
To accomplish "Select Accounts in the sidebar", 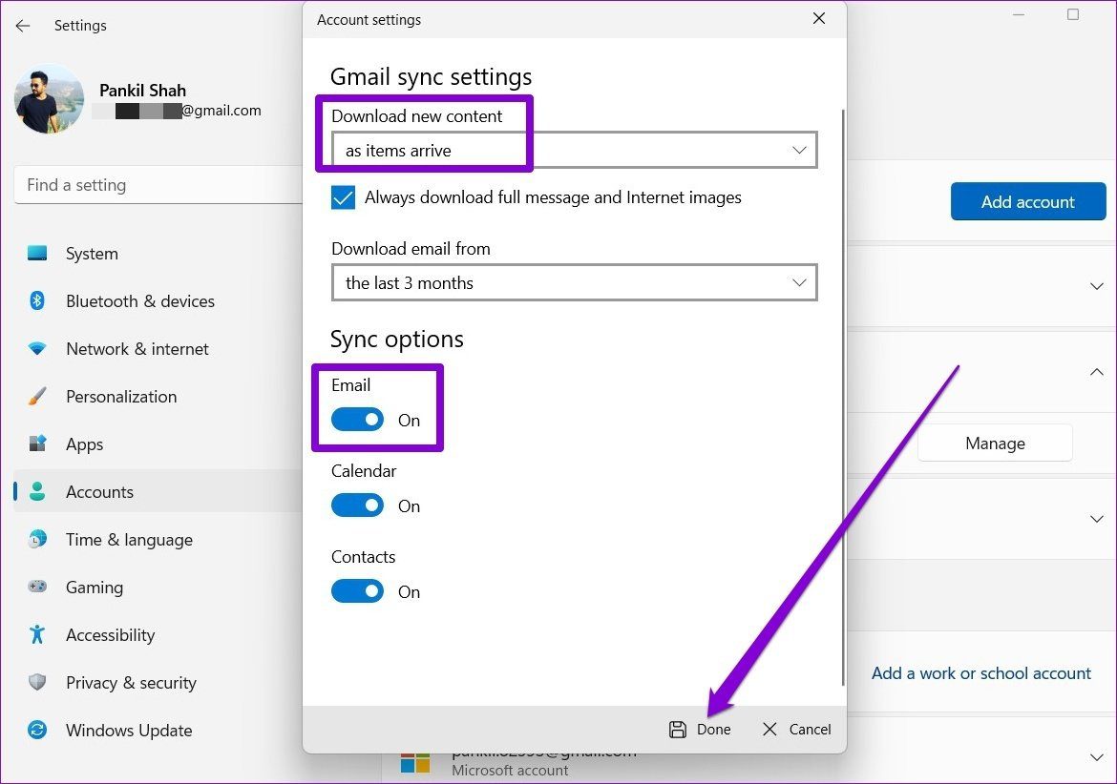I will point(158,491).
